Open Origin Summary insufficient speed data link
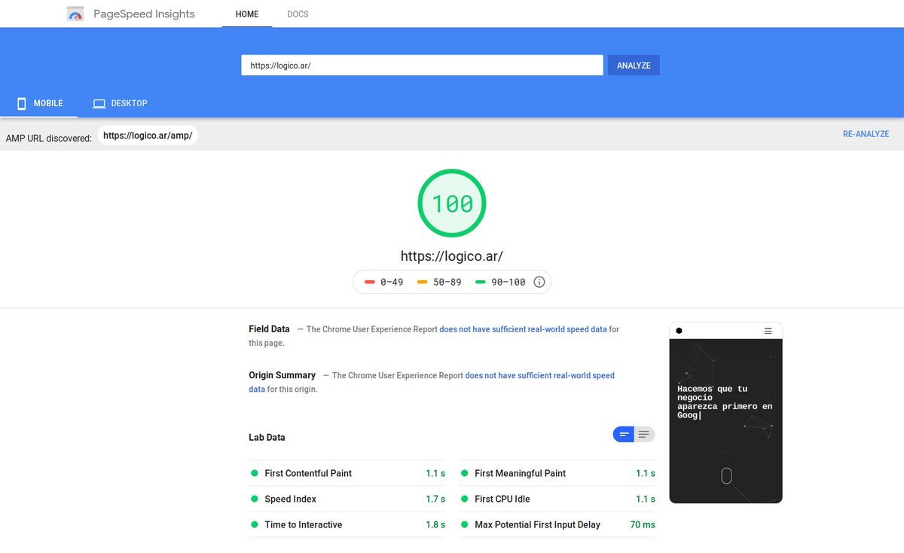This screenshot has height=553, width=904. point(539,375)
